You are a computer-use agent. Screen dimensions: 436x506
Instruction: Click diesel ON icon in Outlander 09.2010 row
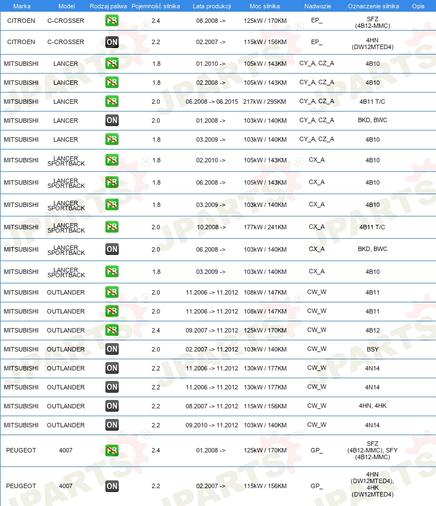coord(112,425)
